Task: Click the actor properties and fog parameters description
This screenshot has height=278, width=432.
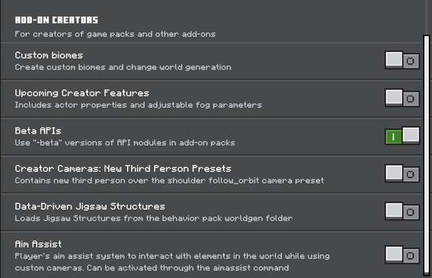Action: 138,105
